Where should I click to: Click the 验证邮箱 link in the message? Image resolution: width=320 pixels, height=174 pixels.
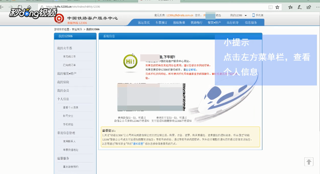[x=191, y=70]
